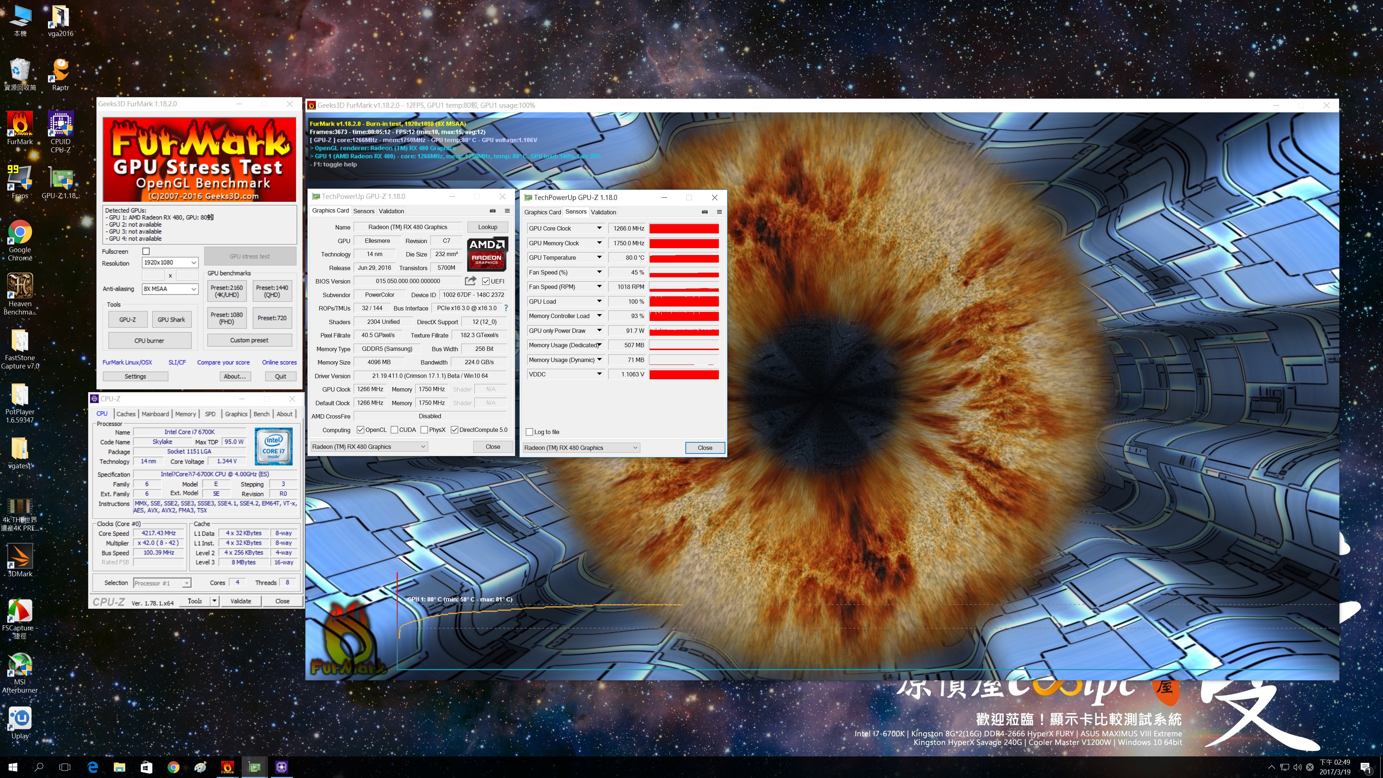Run the Preset:2160 (4K/UHD) benchmark

click(x=227, y=291)
